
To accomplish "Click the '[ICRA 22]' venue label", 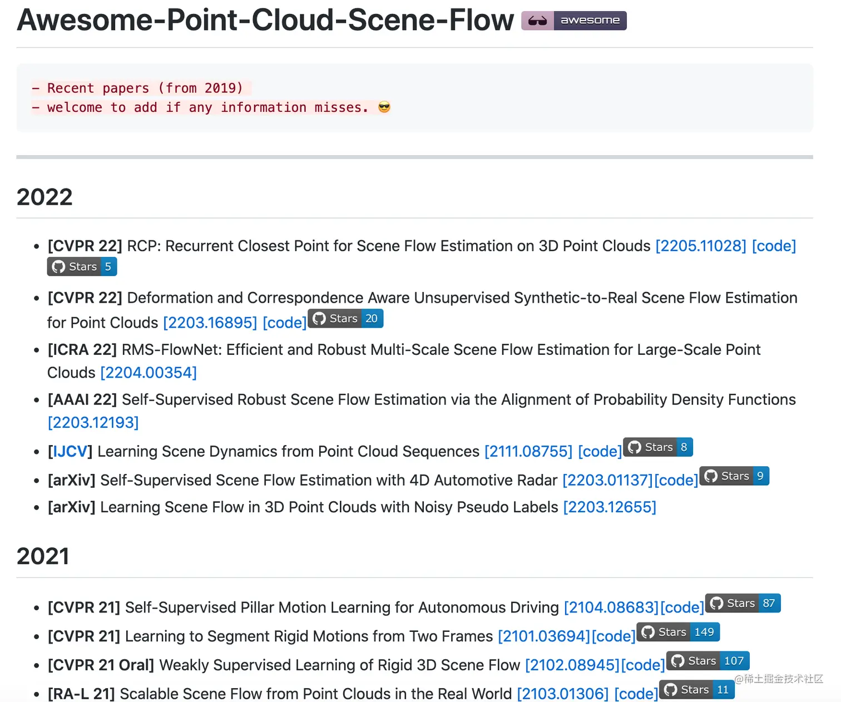I will click(82, 350).
